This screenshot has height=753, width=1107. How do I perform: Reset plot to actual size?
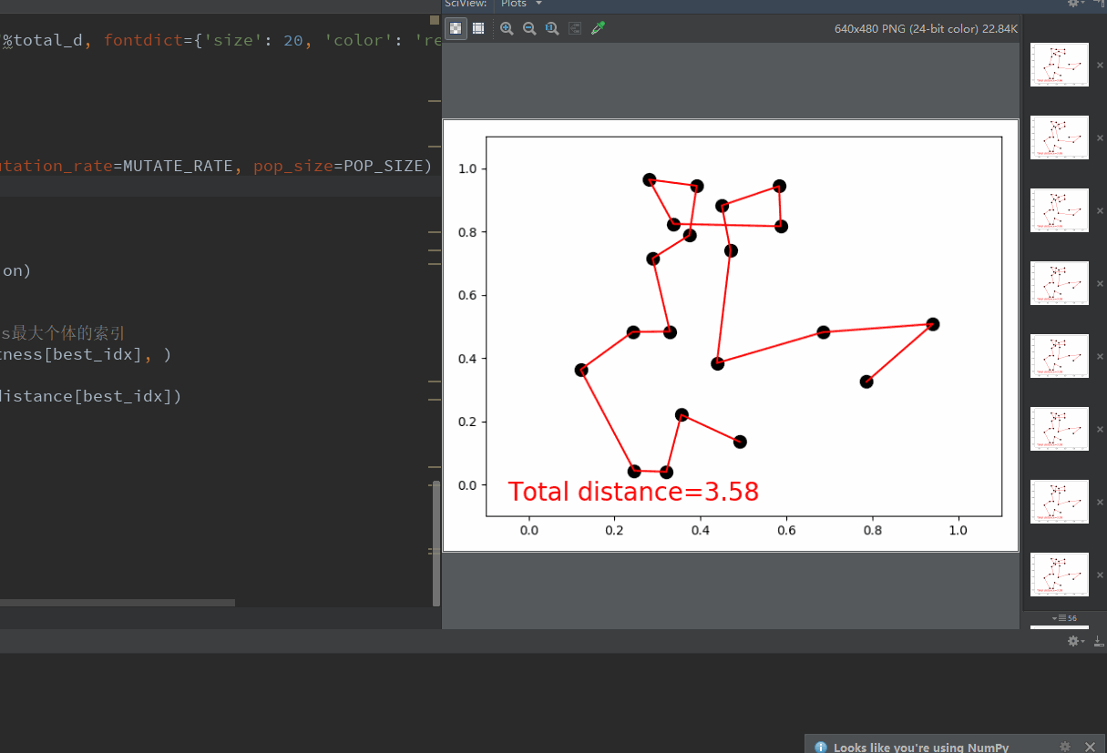point(552,29)
